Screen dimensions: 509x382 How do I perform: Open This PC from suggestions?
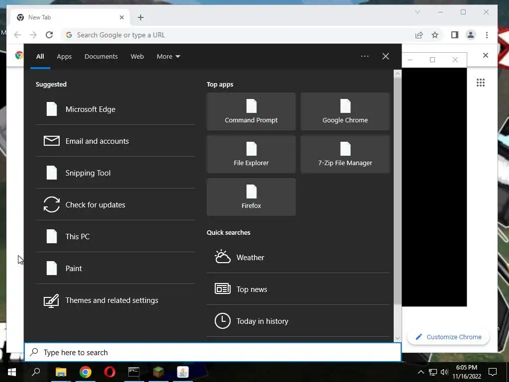coord(115,236)
